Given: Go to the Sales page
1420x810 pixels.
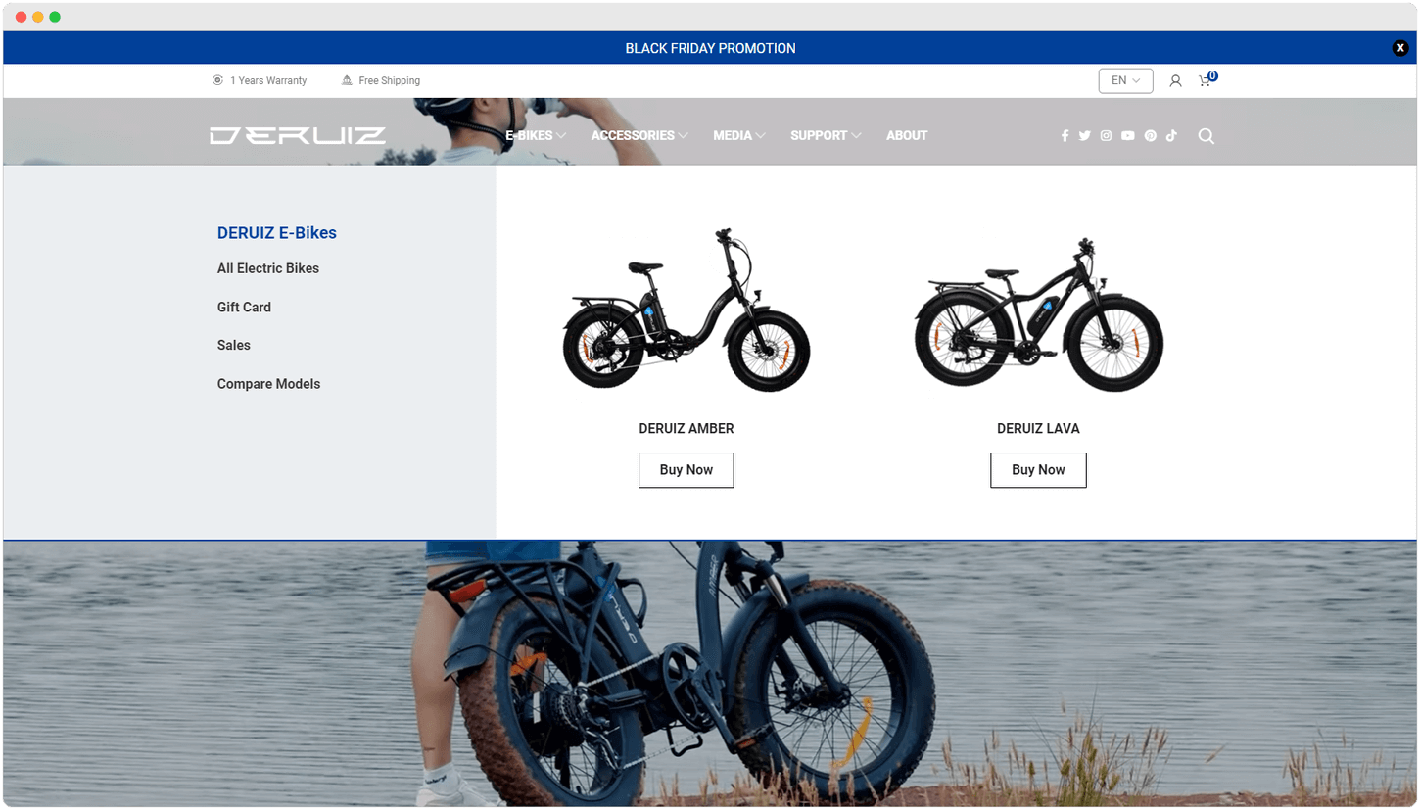Looking at the screenshot, I should click(234, 345).
